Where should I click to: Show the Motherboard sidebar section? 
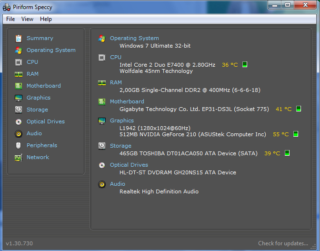[44, 86]
